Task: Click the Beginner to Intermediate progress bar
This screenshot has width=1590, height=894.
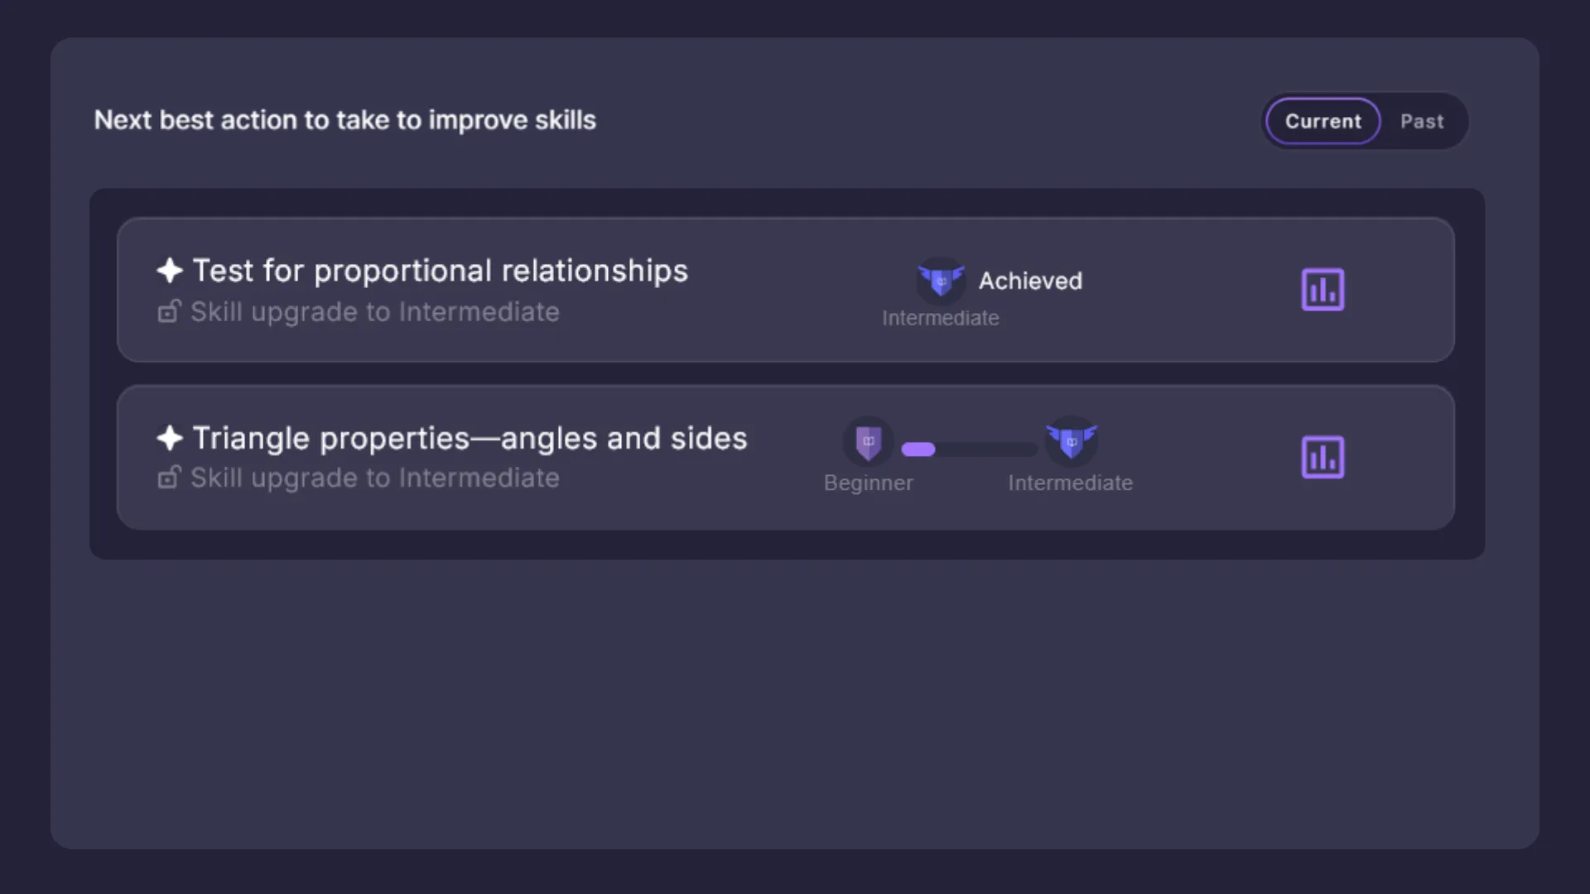Action: (969, 449)
